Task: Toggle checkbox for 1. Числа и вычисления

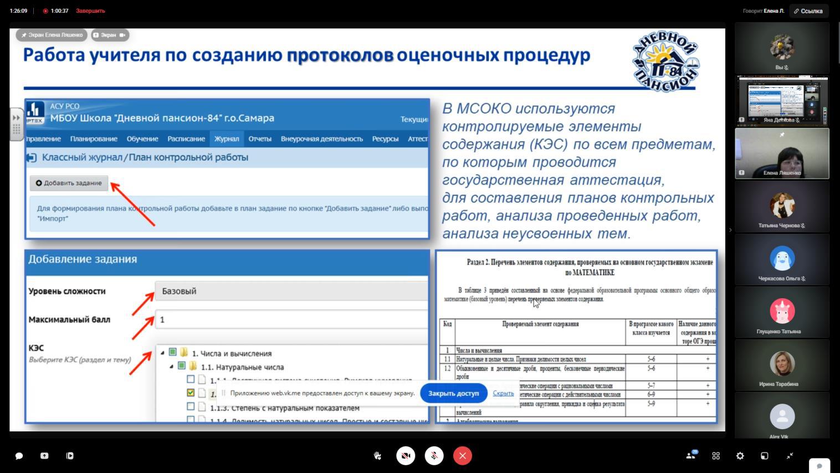Action: pos(173,352)
